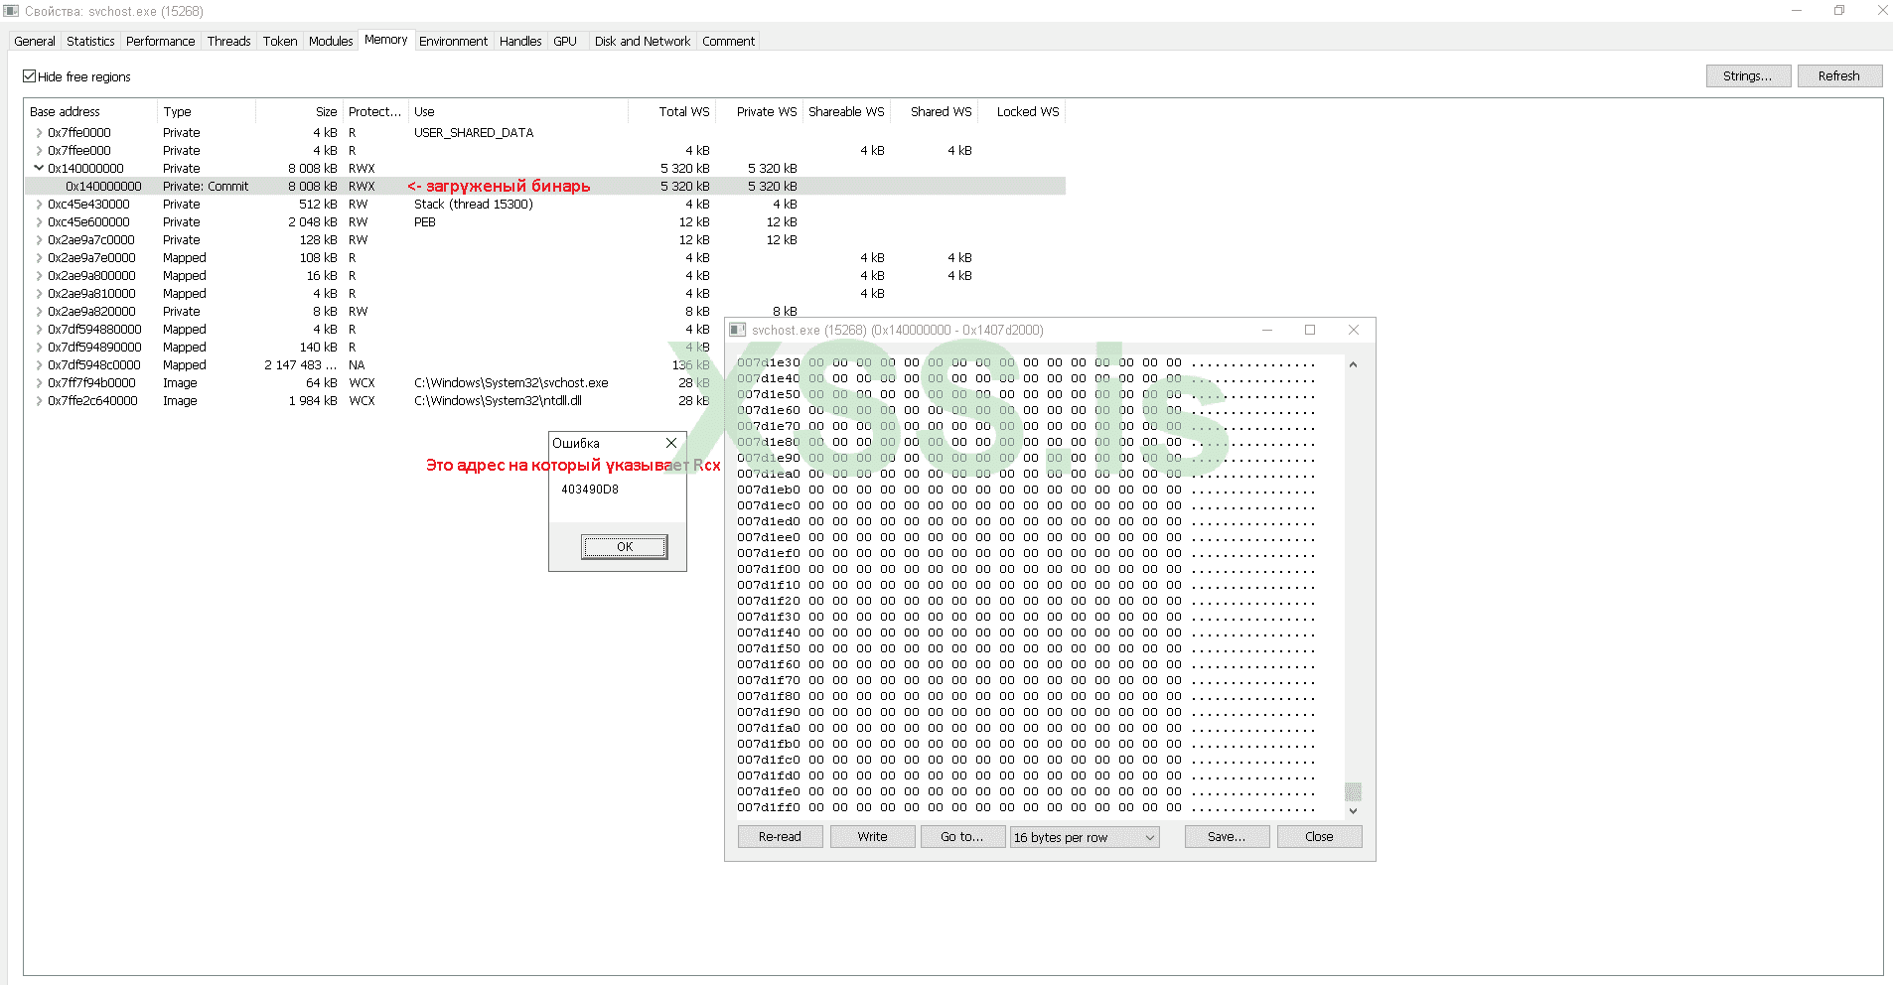Switch to the Threads tab

tap(228, 42)
